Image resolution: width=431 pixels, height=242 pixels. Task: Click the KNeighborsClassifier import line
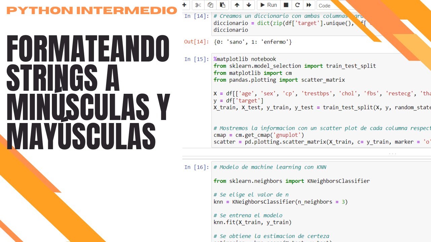pos(292,181)
